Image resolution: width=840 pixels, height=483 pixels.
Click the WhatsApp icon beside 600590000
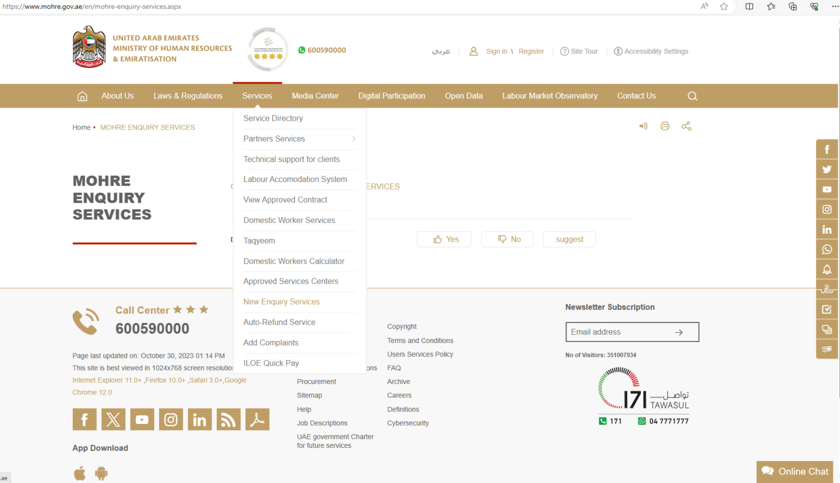tap(301, 50)
